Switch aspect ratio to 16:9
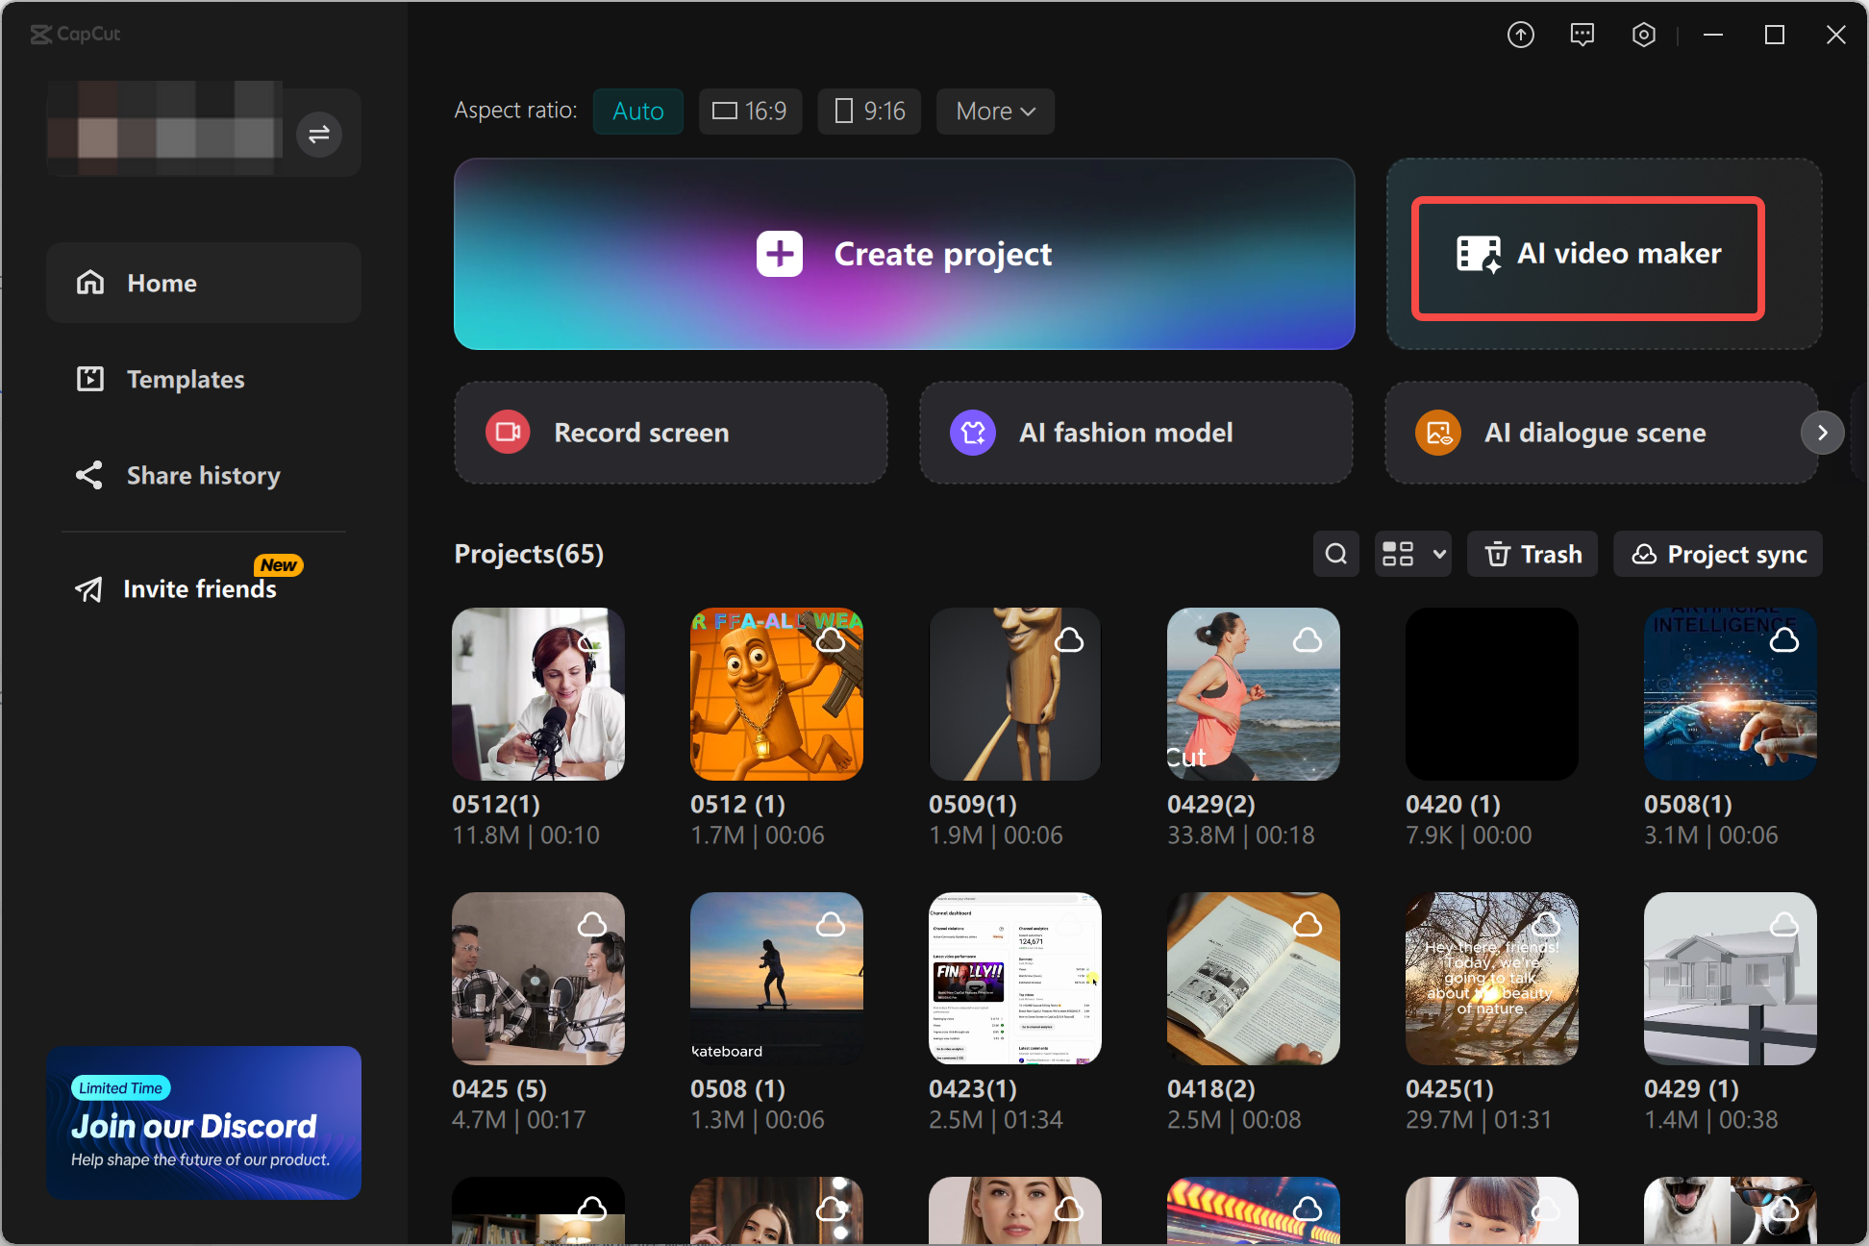Image resolution: width=1869 pixels, height=1246 pixels. (x=749, y=111)
